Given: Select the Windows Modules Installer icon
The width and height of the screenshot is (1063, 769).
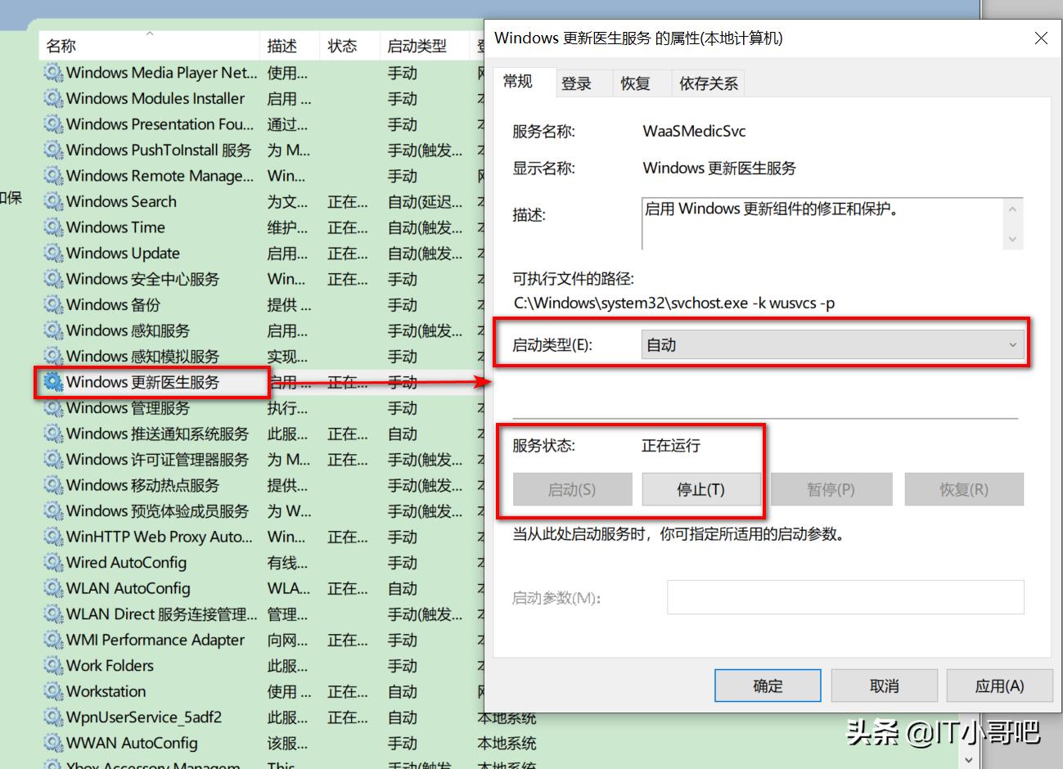Looking at the screenshot, I should (x=53, y=98).
